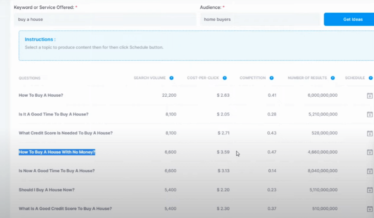The height and width of the screenshot is (218, 374).
Task: Open the Schedule column help icon
Action: click(371, 78)
